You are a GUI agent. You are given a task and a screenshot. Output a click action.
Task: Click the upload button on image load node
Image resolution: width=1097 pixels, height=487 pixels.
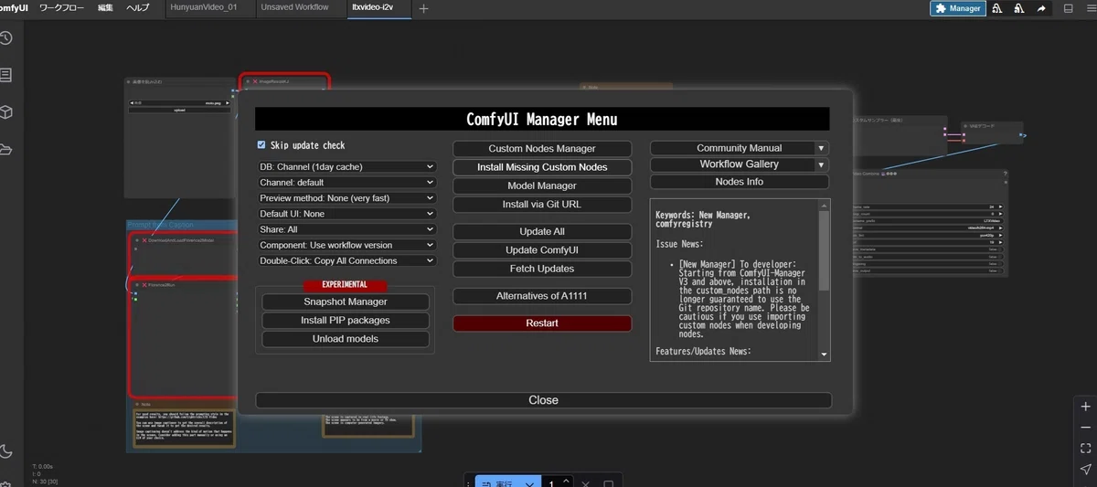tap(178, 110)
